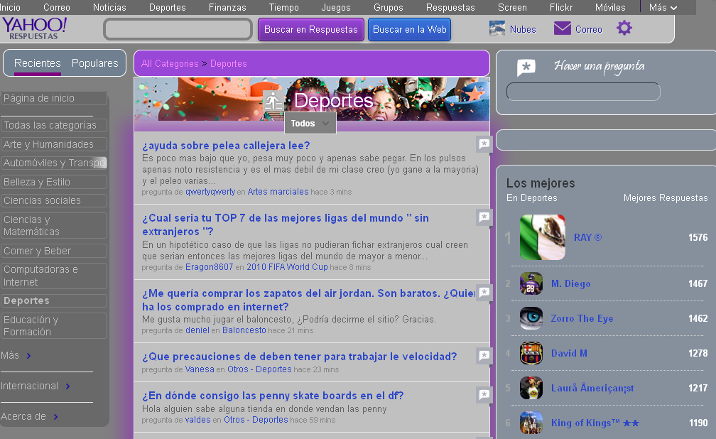
Task: Open the Todos filter dropdown
Action: pyautogui.click(x=310, y=124)
